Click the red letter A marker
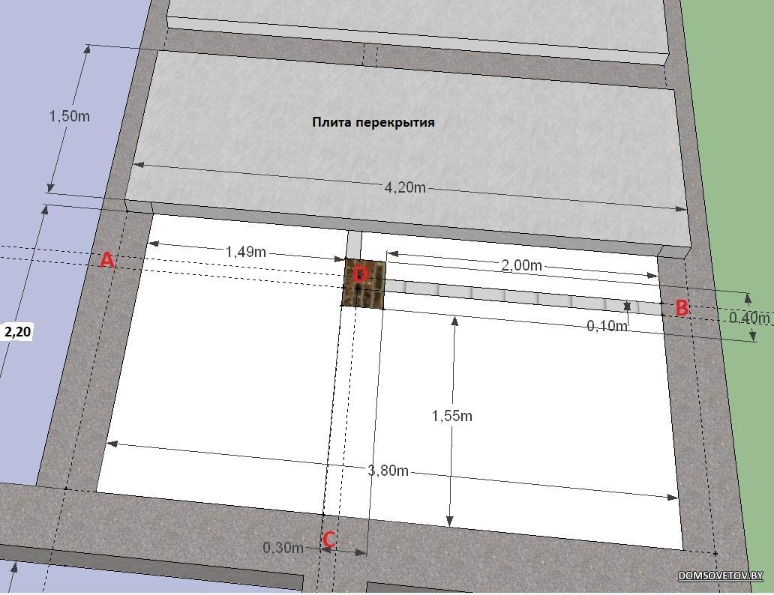Viewport: 774px width, 595px height. (x=107, y=260)
